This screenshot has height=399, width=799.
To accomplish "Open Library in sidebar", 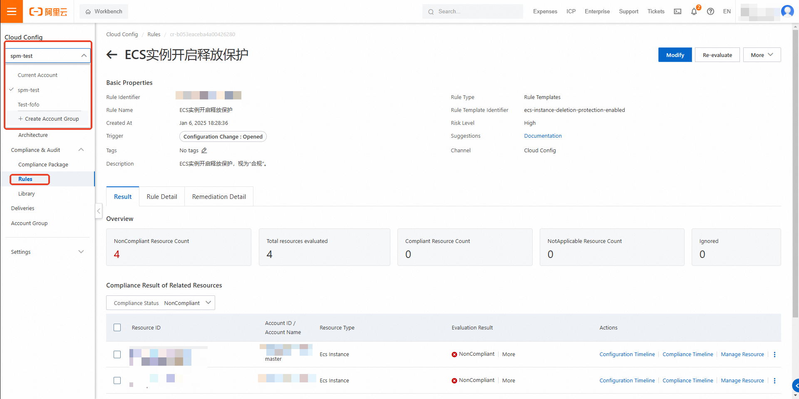I will pyautogui.click(x=26, y=194).
